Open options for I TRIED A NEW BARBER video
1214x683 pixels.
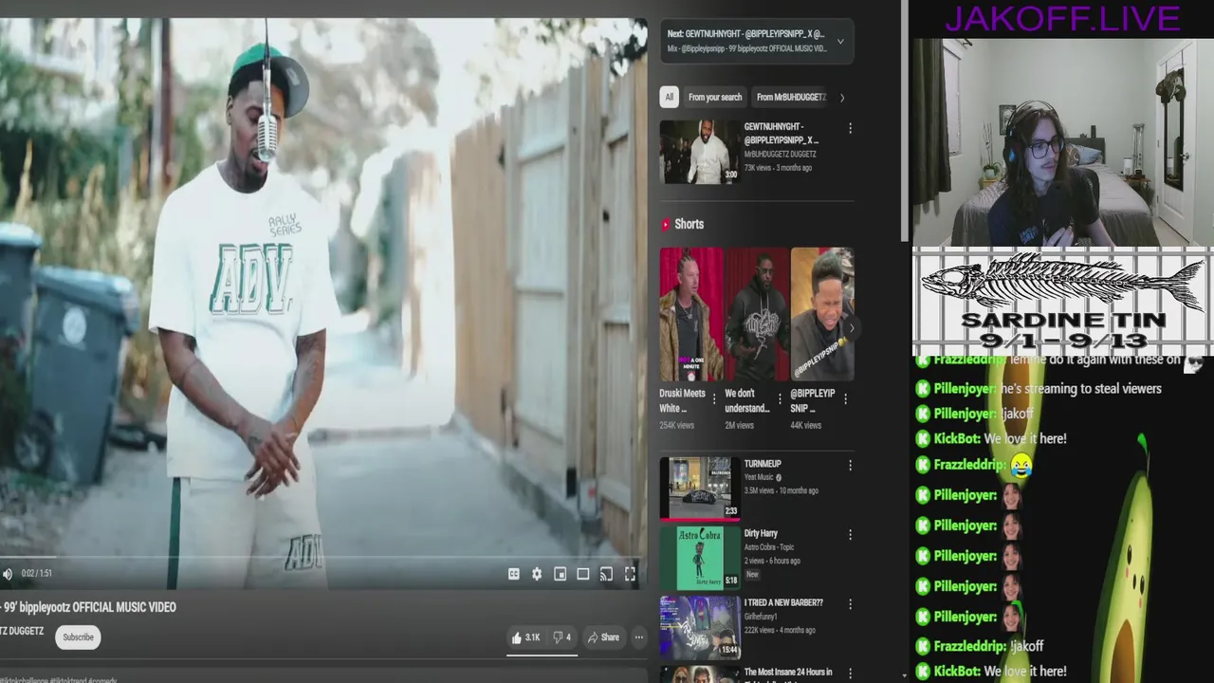coord(850,604)
